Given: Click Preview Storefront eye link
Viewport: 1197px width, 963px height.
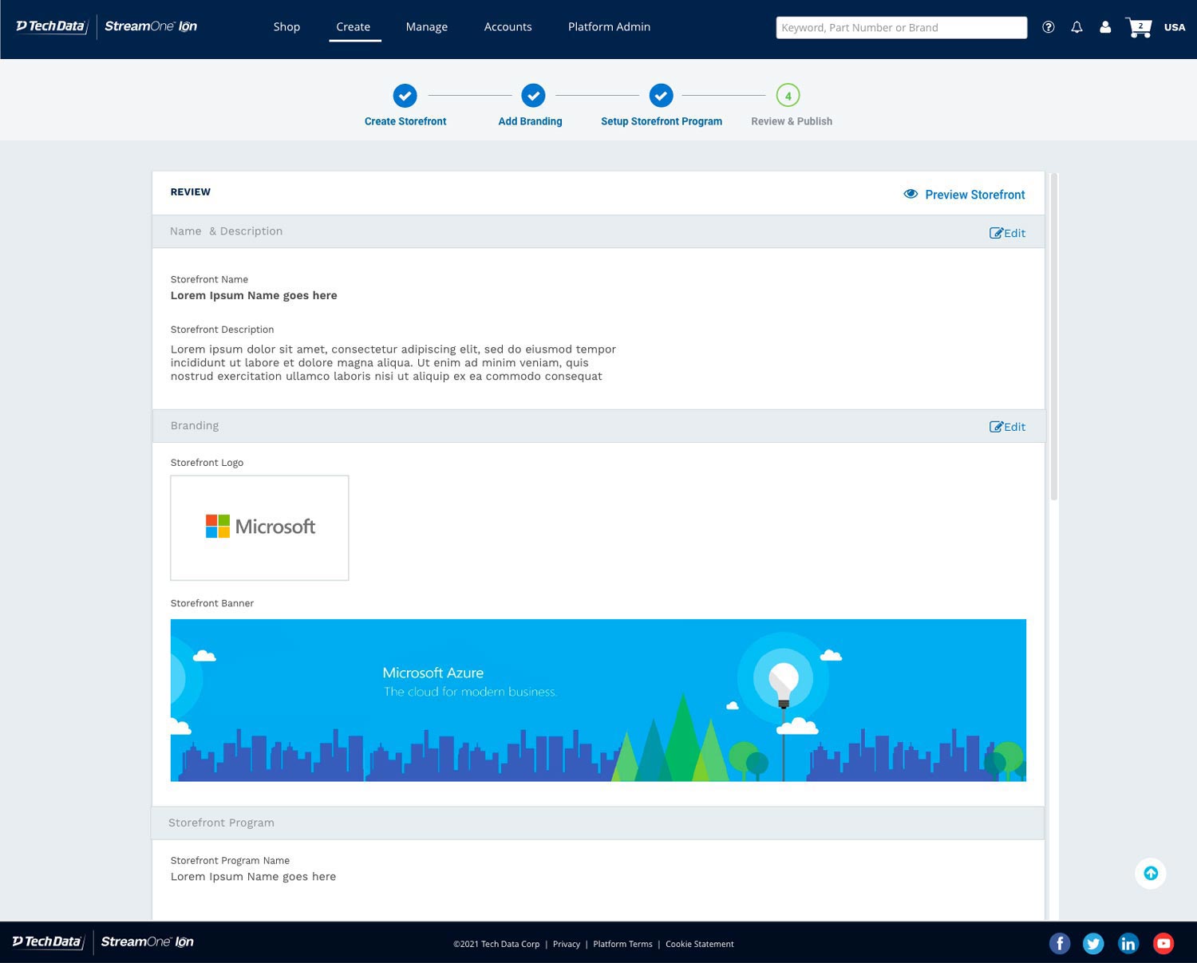Looking at the screenshot, I should click(x=964, y=195).
